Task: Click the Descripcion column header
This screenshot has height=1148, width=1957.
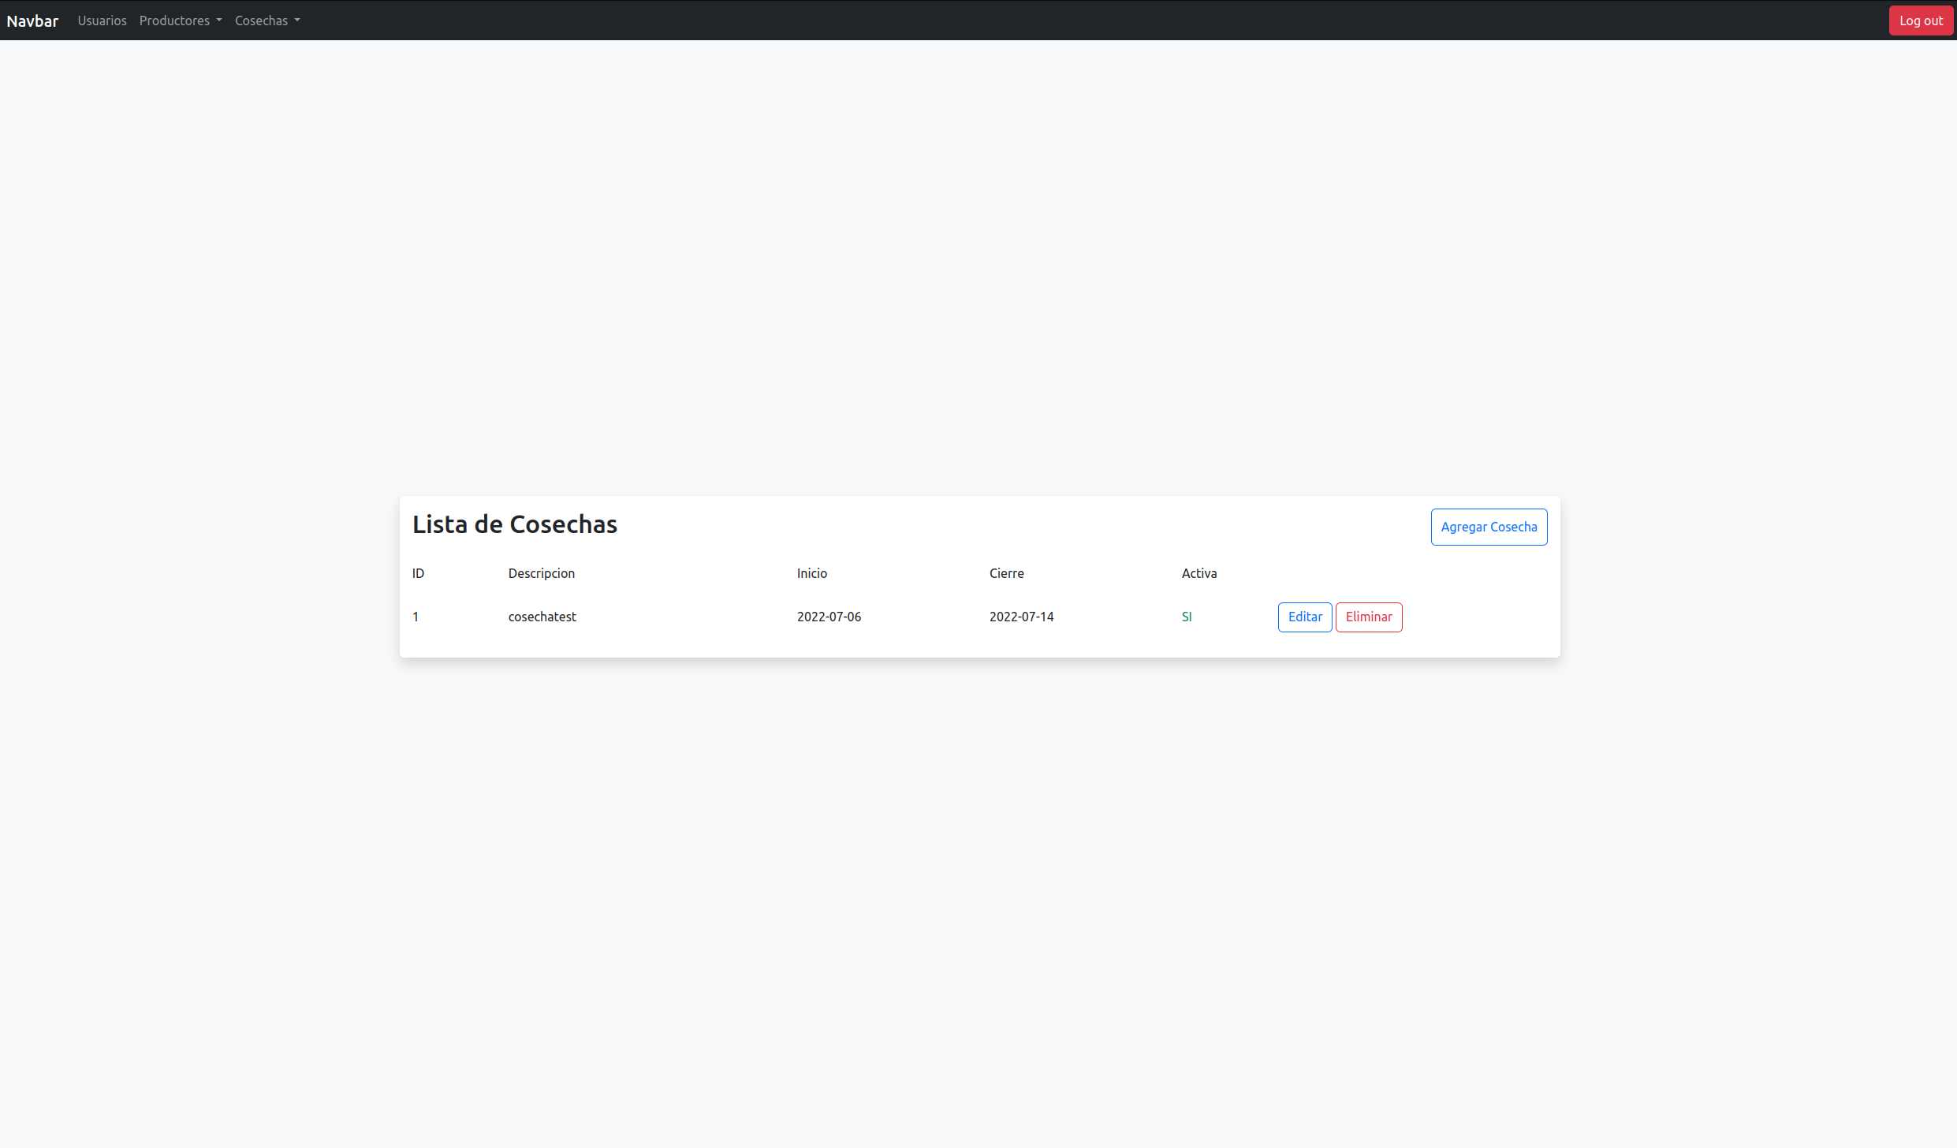Action: coord(541,573)
